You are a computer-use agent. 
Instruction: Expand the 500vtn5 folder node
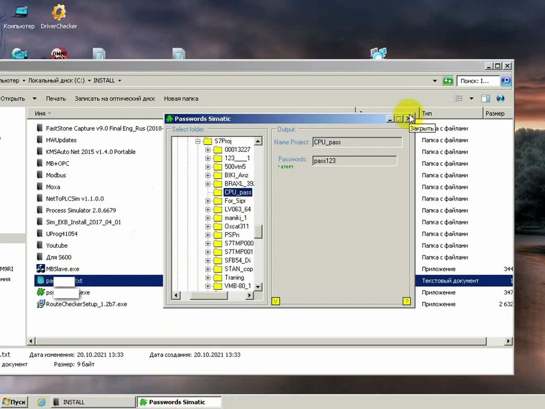208,167
